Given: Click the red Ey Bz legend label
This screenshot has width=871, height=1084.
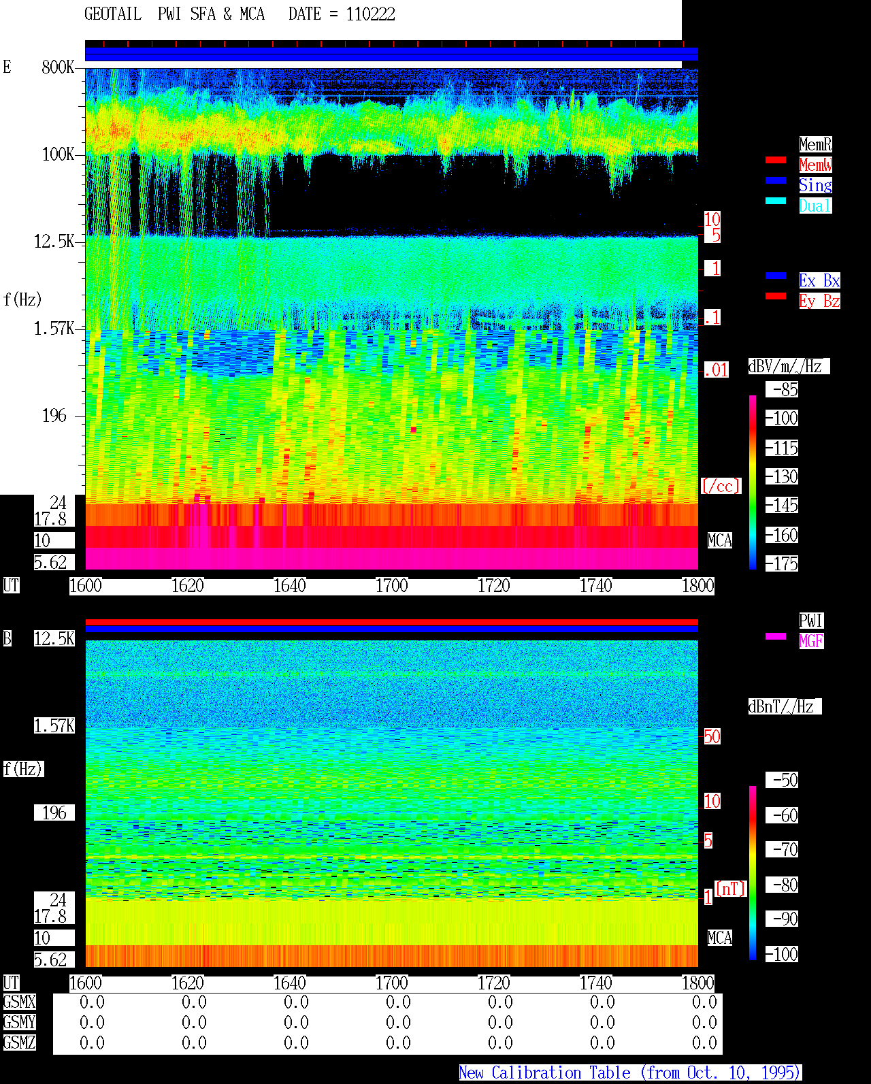Looking at the screenshot, I should point(819,301).
